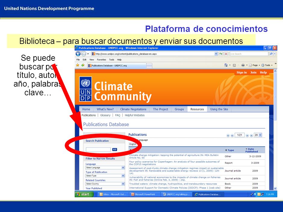283x212 pixels.
Task: Sort publications by Type column
Action: pyautogui.click(x=230, y=150)
